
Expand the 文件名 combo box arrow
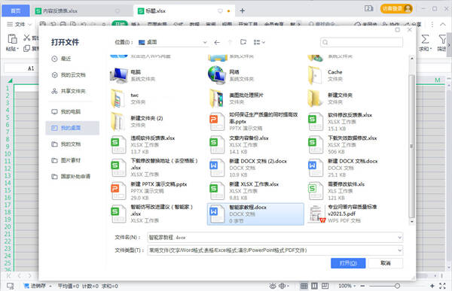click(399, 238)
